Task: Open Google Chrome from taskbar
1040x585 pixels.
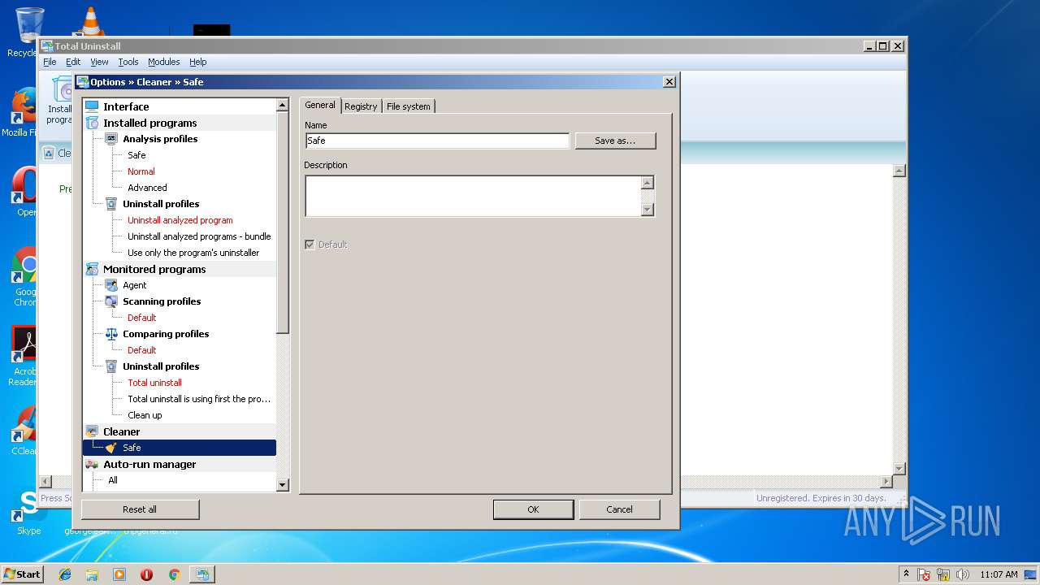Action: pos(174,574)
